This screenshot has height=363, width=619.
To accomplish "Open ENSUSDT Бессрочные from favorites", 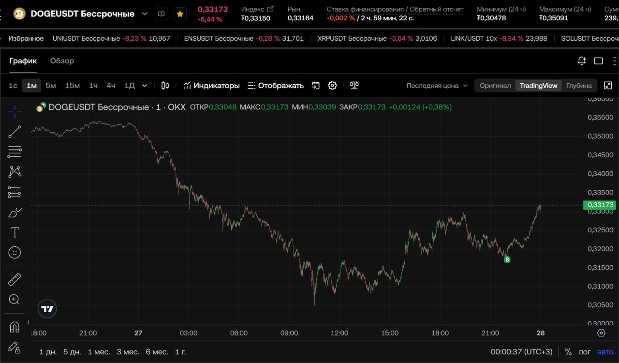I will (x=244, y=38).
